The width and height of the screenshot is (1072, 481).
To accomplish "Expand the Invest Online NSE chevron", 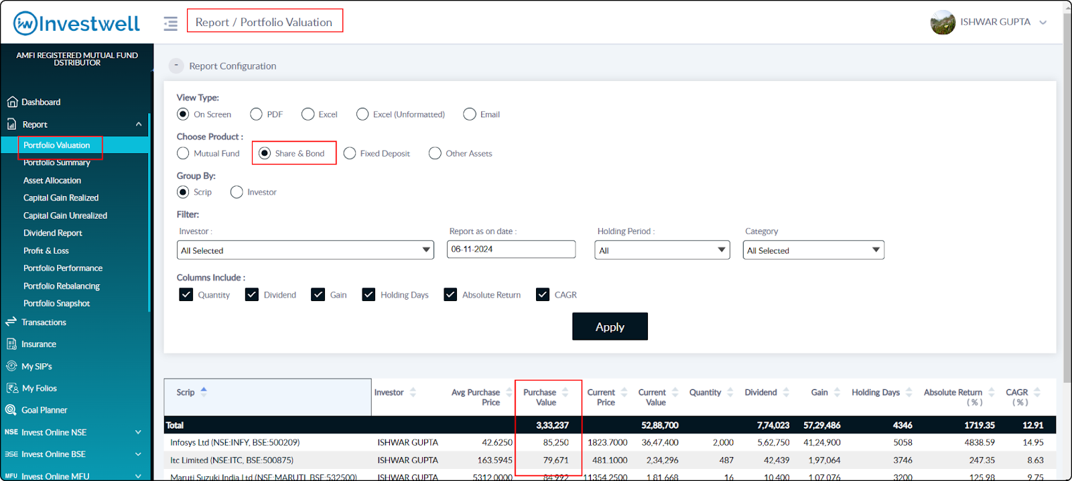I will point(139,432).
